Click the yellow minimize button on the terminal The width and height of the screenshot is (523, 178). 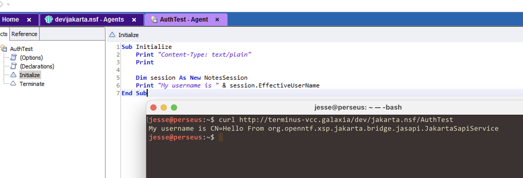(x=164, y=108)
